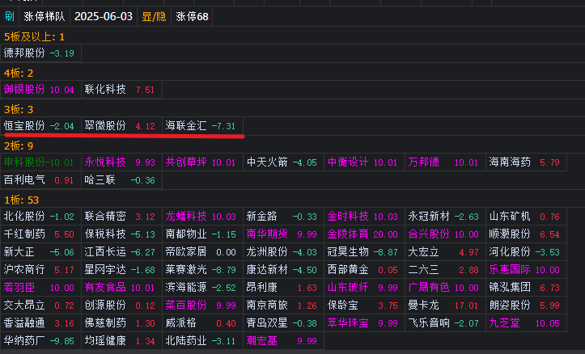Select 合兴股份 stock cell
The image size is (585, 354).
coord(446,234)
